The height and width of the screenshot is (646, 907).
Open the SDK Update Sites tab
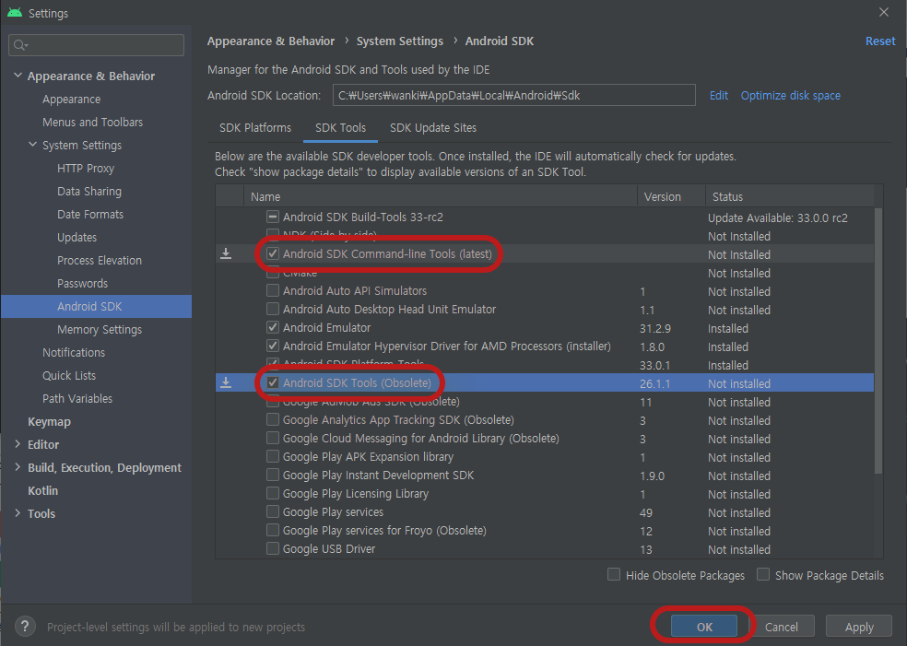click(x=432, y=128)
